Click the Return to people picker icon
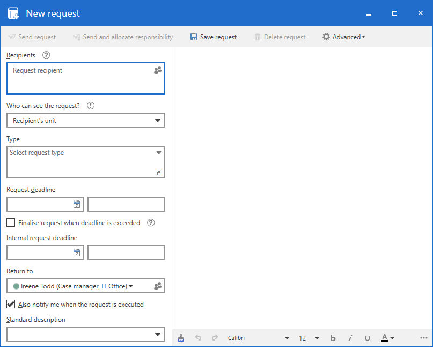The image size is (433, 347). tap(158, 286)
